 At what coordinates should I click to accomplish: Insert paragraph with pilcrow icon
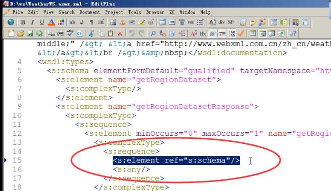click(91, 22)
